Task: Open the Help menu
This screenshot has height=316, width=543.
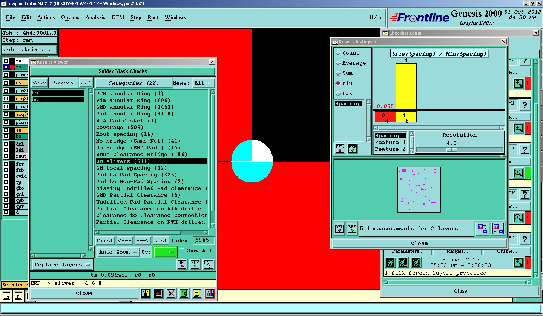Action: (375, 18)
